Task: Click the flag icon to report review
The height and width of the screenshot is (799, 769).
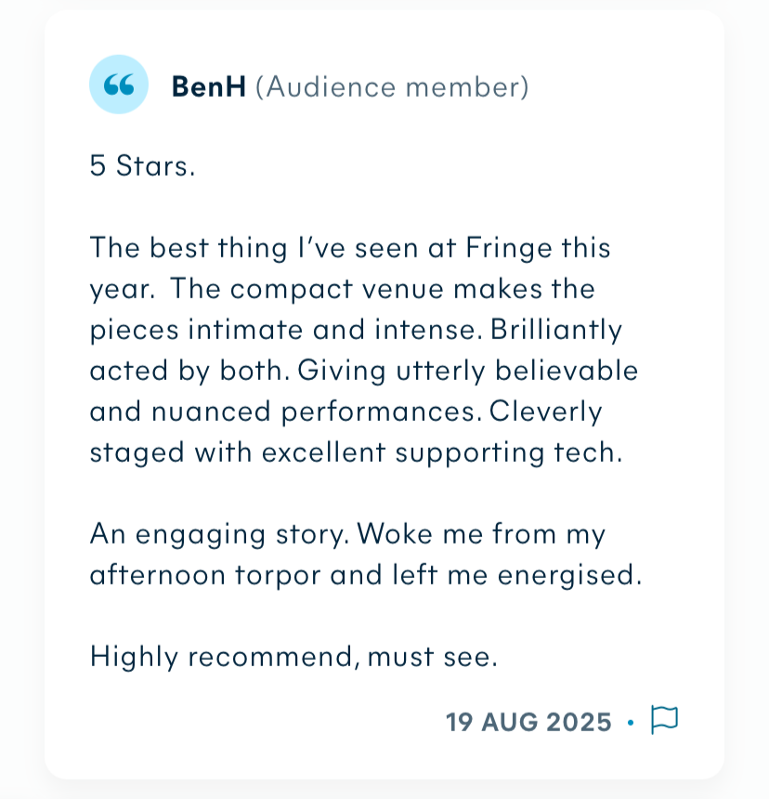Action: click(x=664, y=720)
